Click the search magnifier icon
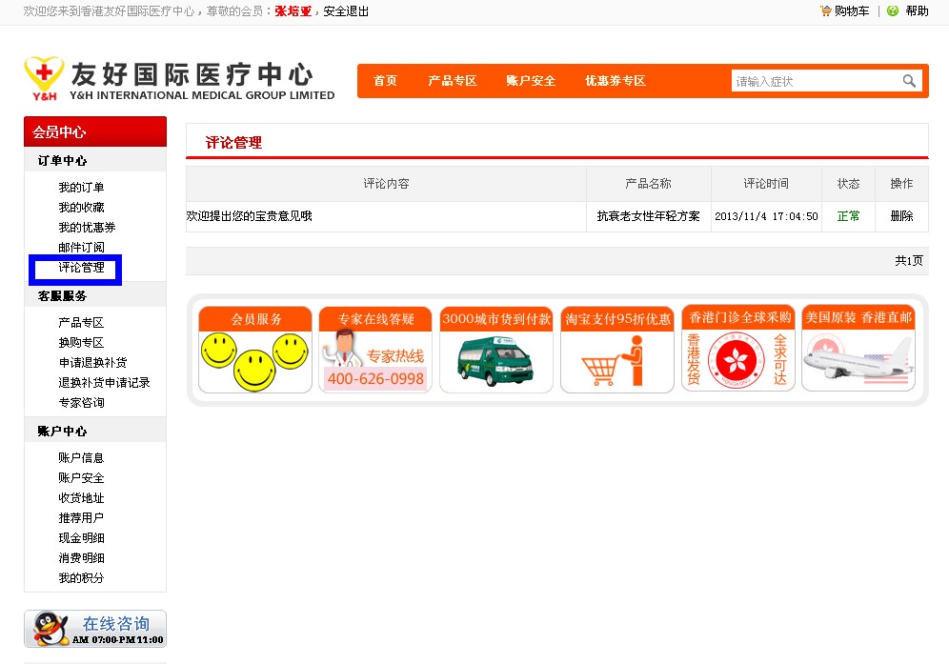The height and width of the screenshot is (664, 949). point(908,81)
